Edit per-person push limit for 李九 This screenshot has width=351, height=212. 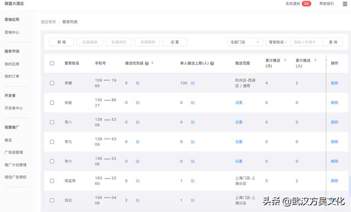(x=193, y=142)
